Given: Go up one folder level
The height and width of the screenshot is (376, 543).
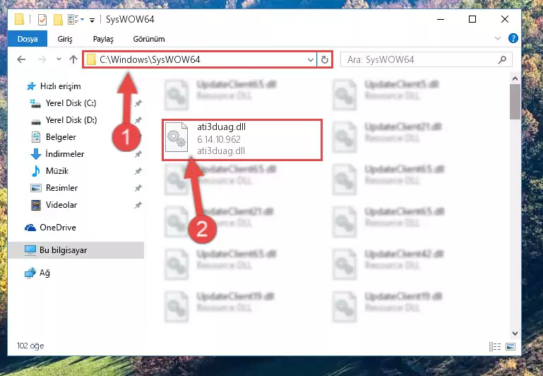Looking at the screenshot, I should [x=73, y=59].
